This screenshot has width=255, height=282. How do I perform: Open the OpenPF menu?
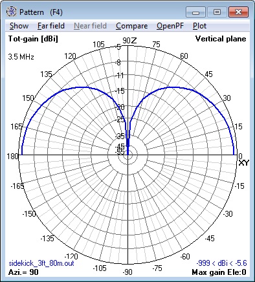click(170, 26)
